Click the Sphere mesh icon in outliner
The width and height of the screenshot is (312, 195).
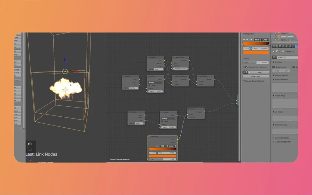279,40
